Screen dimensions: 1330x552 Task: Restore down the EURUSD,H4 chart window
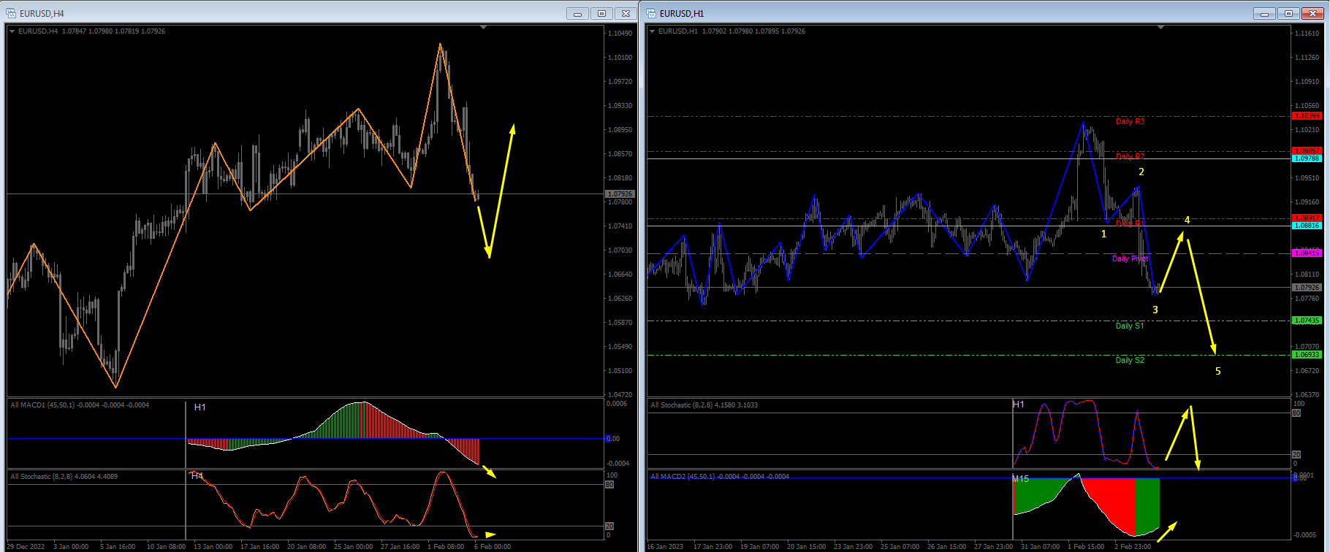point(601,13)
